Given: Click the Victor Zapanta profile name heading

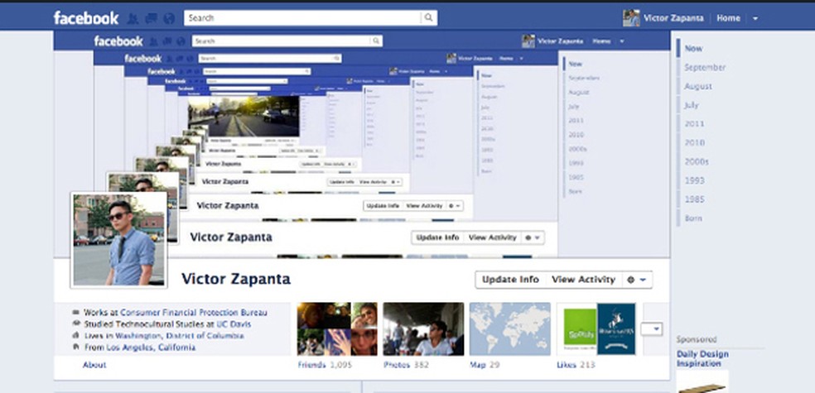Looking at the screenshot, I should (x=235, y=280).
